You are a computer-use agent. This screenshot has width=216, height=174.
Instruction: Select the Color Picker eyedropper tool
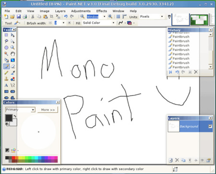pos(12,73)
